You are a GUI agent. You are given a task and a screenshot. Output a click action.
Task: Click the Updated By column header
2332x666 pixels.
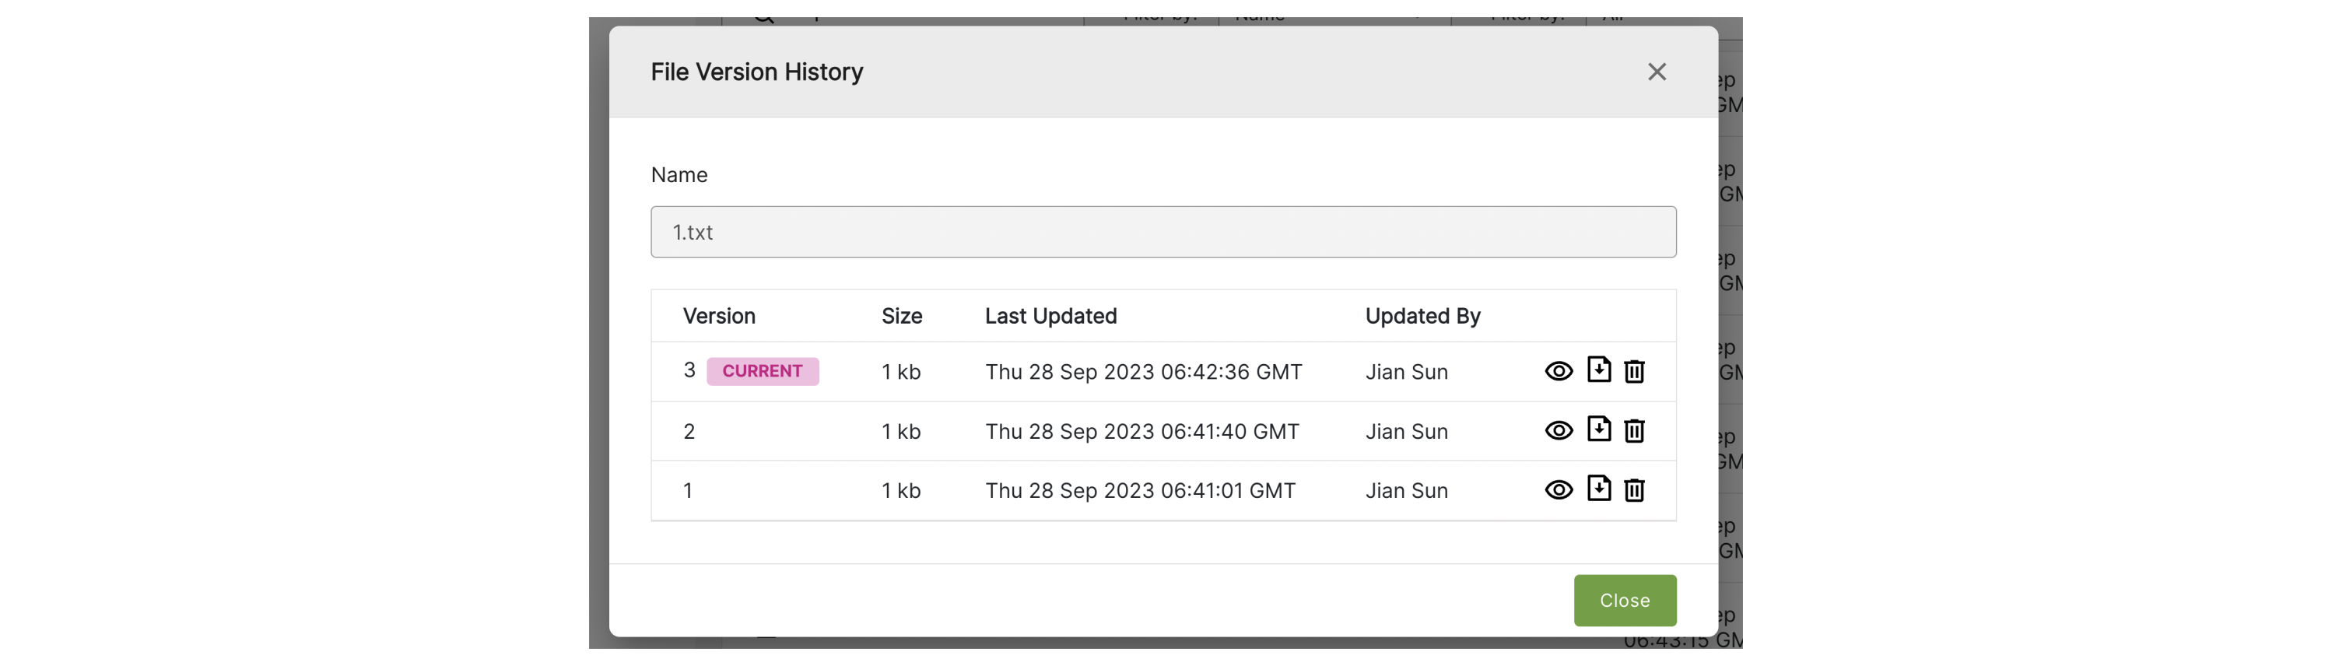click(x=1422, y=316)
